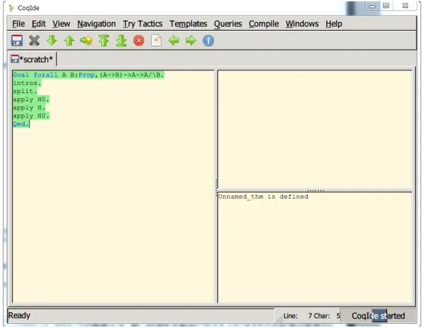Image resolution: width=422 pixels, height=330 pixels.
Task: Click the red Interrupt computations icon
Action: (x=139, y=40)
